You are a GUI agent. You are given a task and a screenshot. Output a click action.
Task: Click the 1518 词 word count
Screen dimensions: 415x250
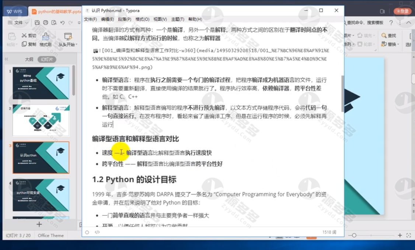pos(329,232)
